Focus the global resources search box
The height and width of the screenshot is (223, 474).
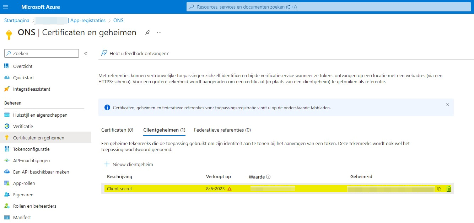pyautogui.click(x=328, y=7)
